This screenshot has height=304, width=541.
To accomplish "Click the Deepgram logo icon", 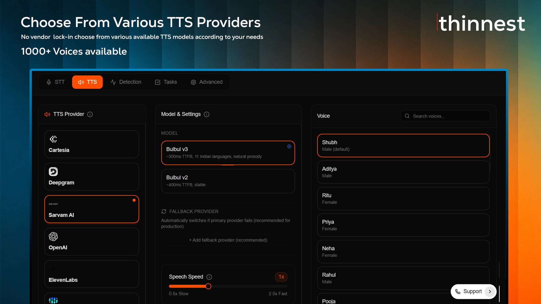I will [x=53, y=171].
